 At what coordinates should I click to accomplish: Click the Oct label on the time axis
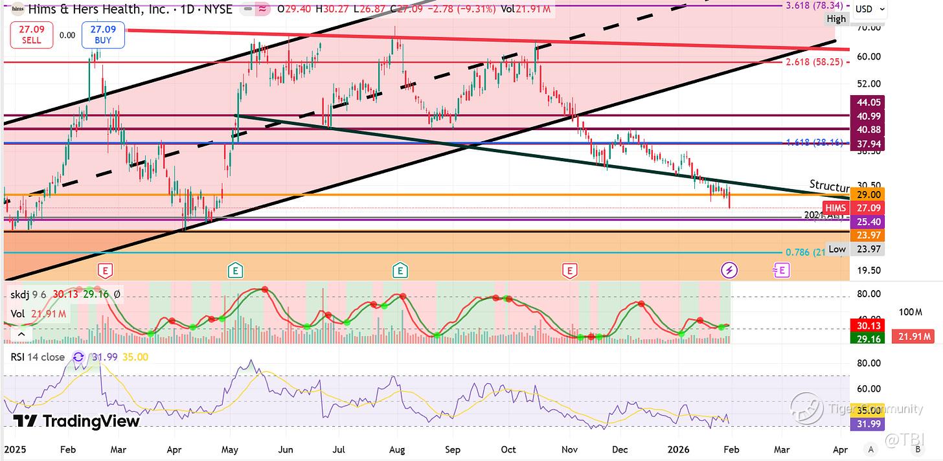click(509, 449)
